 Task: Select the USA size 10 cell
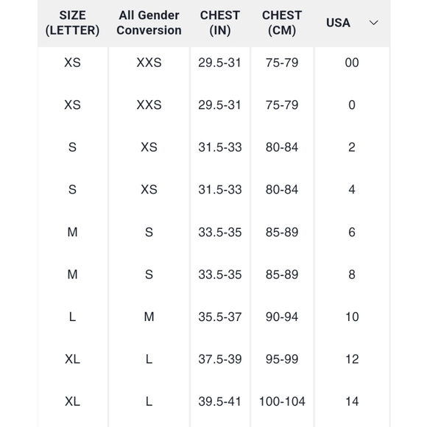point(352,317)
